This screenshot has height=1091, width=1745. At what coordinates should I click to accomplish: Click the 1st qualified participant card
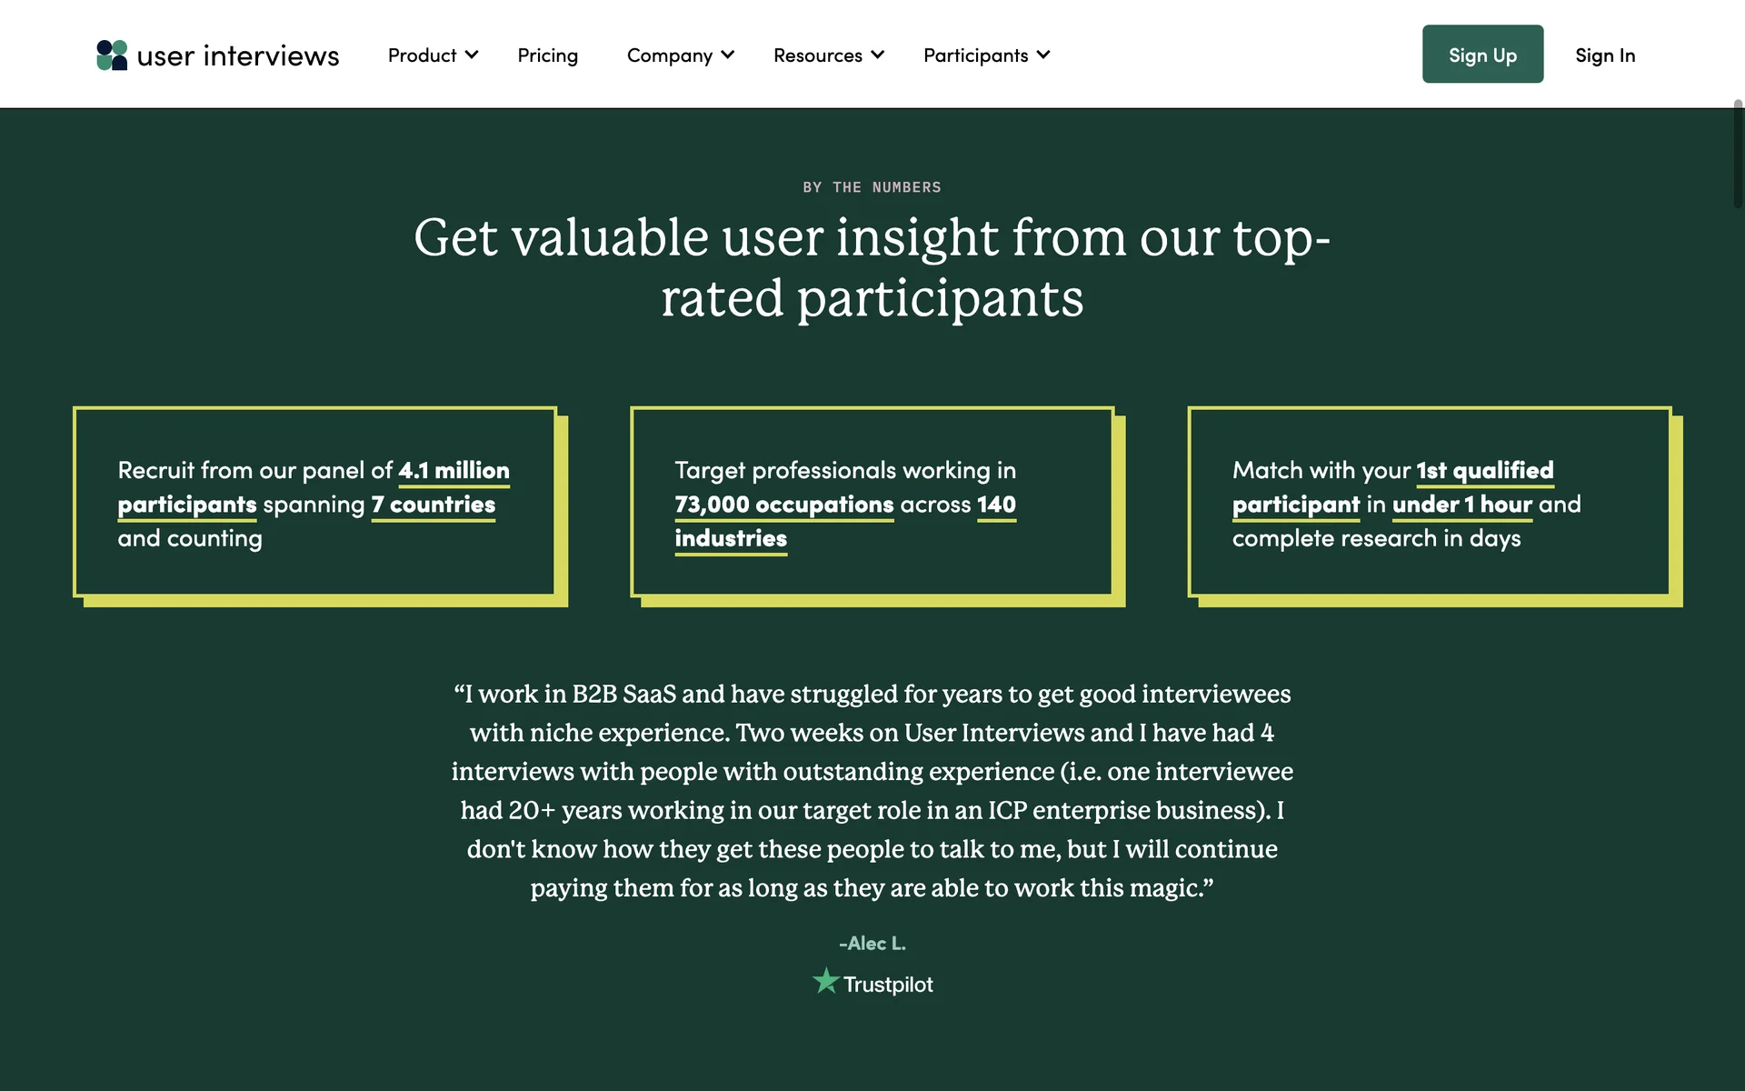coord(1429,502)
